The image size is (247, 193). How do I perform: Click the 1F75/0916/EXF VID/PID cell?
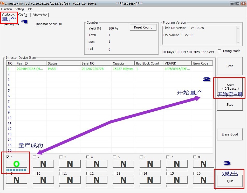click(x=177, y=69)
